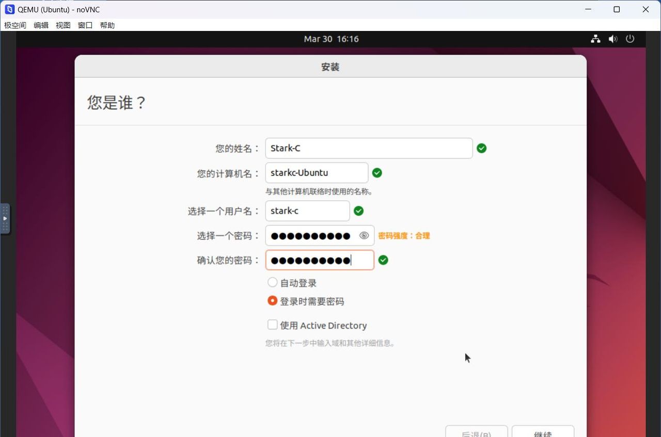Open the 帮助 menu
The image size is (661, 437).
[107, 25]
